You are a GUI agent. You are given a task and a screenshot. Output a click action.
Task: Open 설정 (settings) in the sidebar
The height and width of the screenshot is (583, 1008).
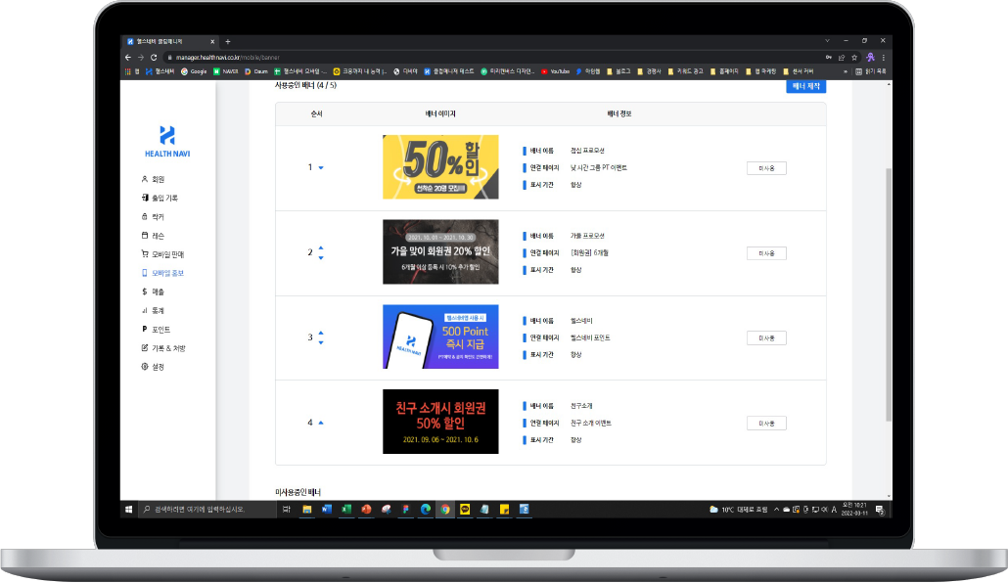click(x=153, y=367)
